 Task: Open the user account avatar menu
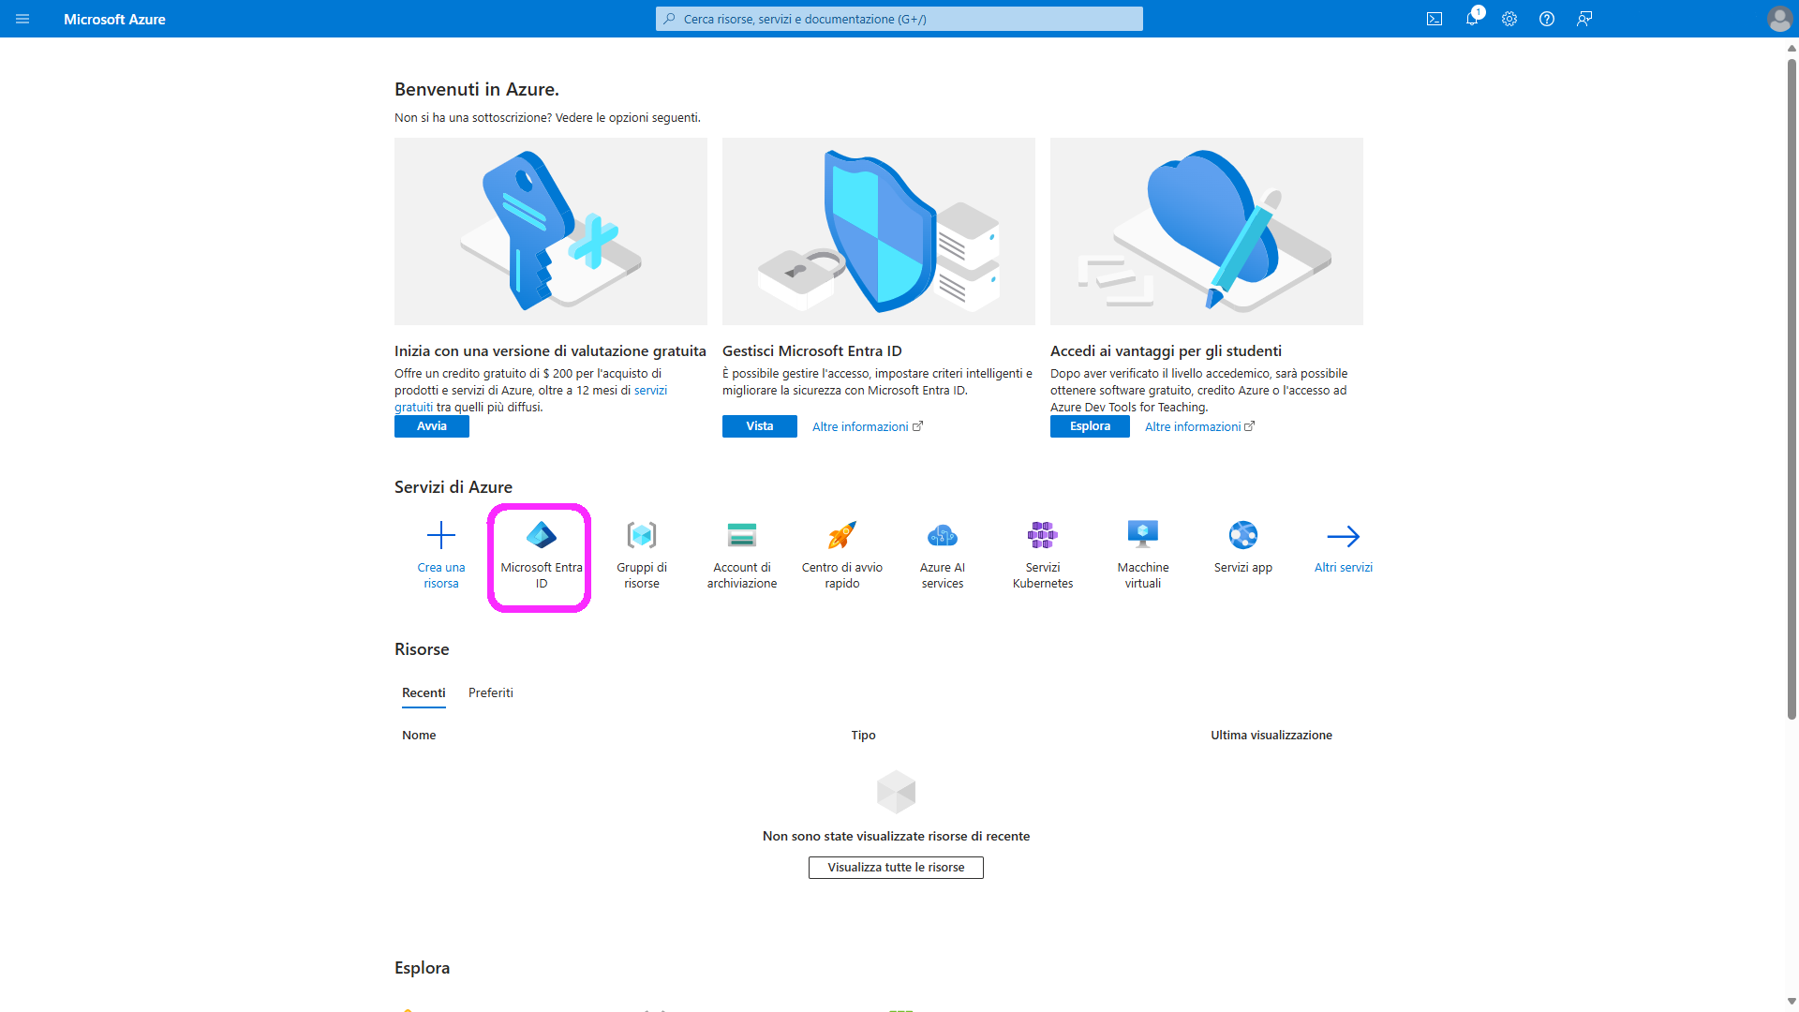click(1779, 19)
